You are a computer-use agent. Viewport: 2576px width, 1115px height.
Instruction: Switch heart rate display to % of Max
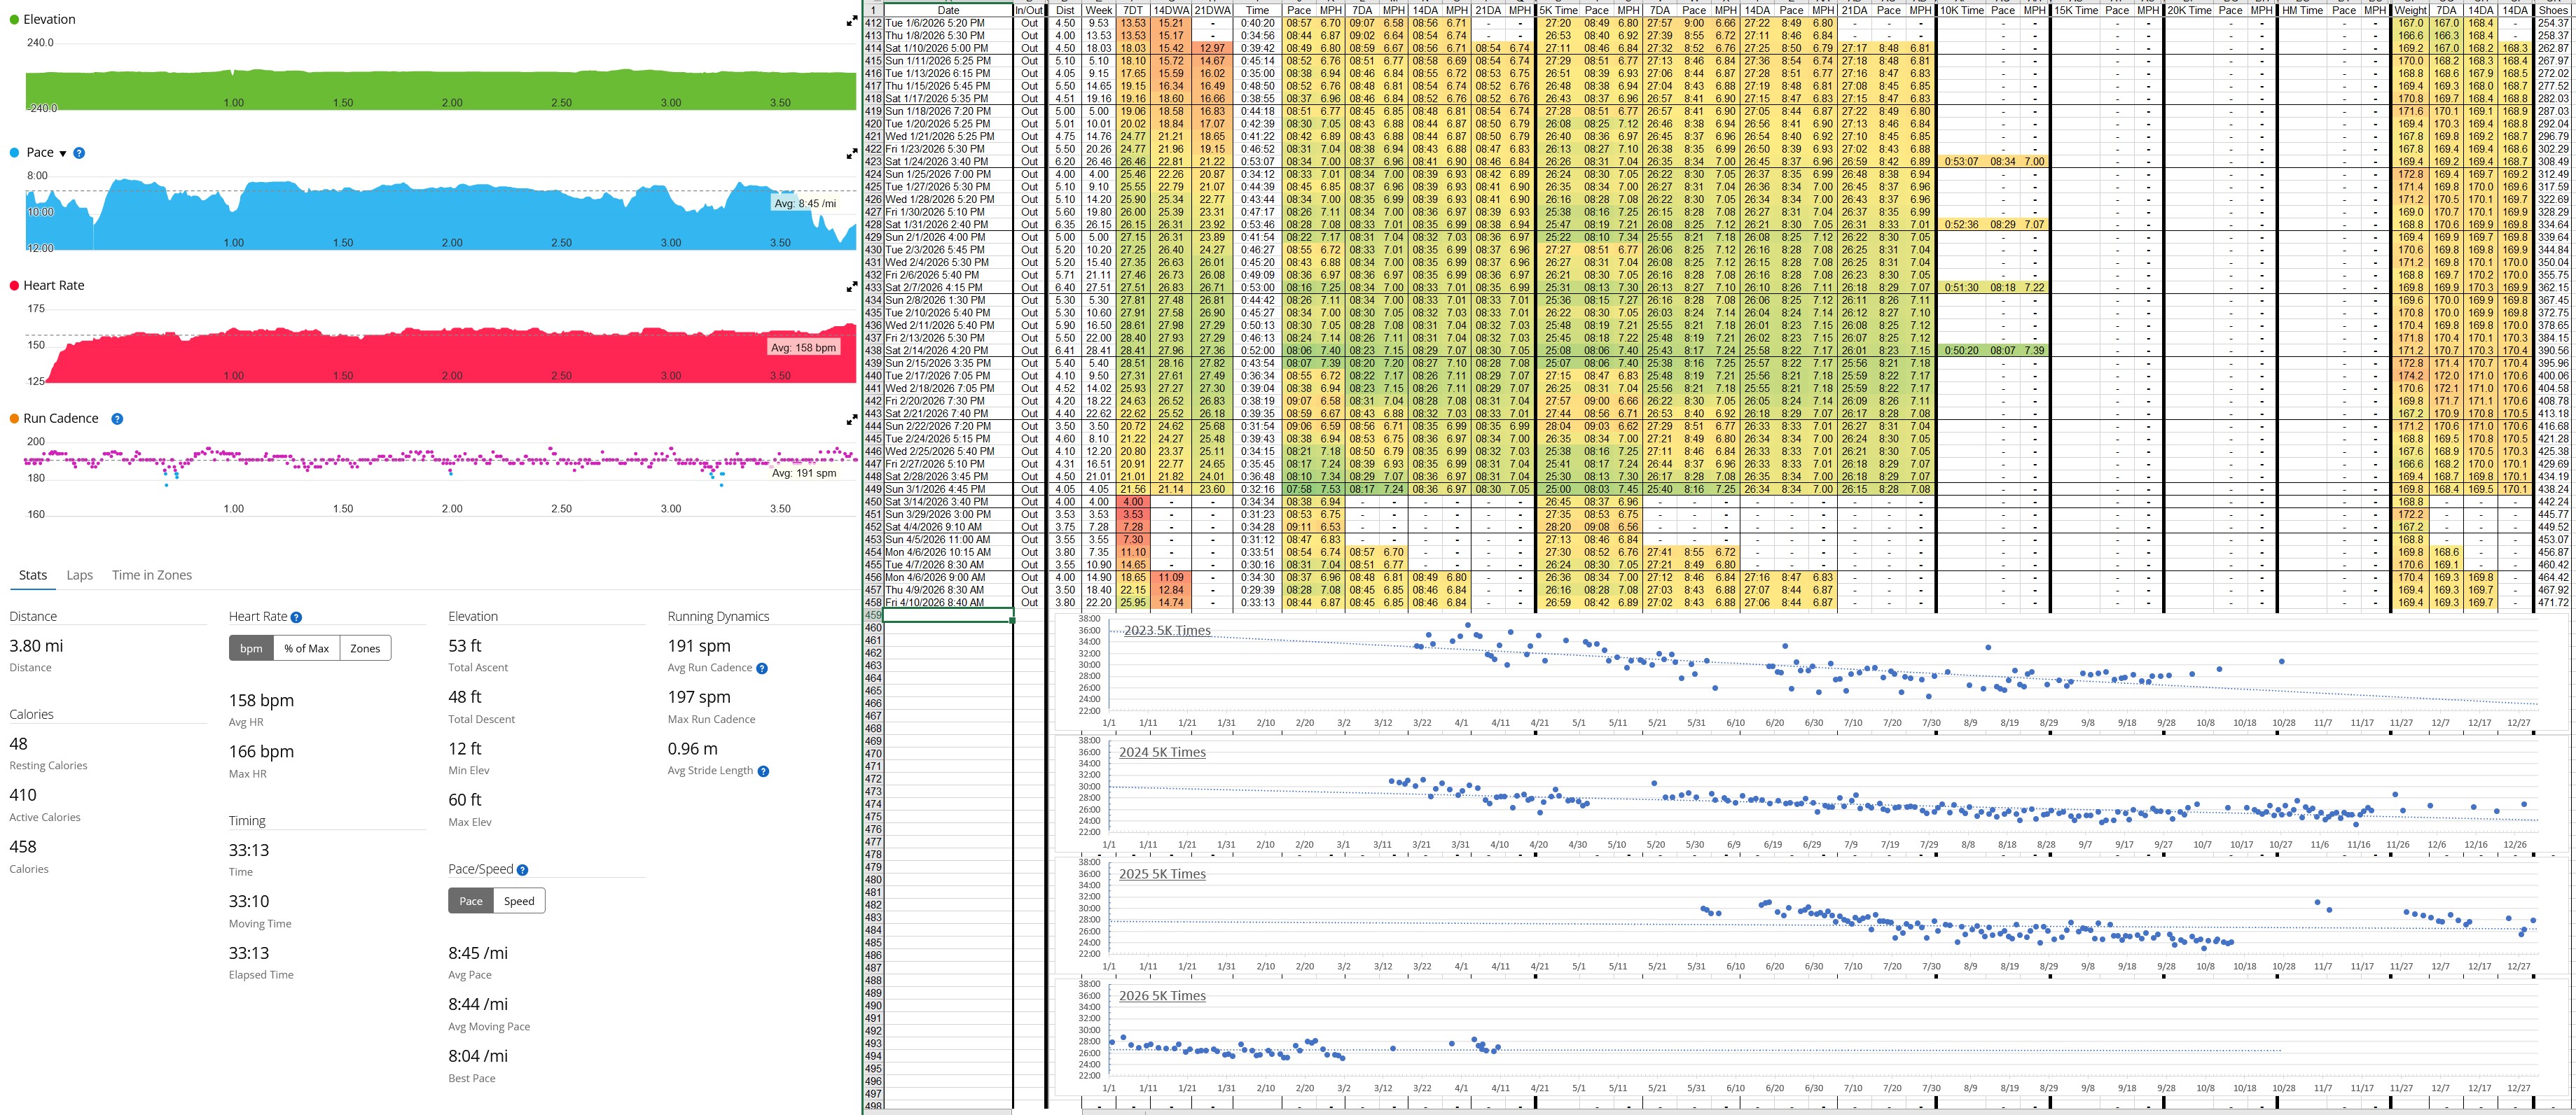click(306, 648)
